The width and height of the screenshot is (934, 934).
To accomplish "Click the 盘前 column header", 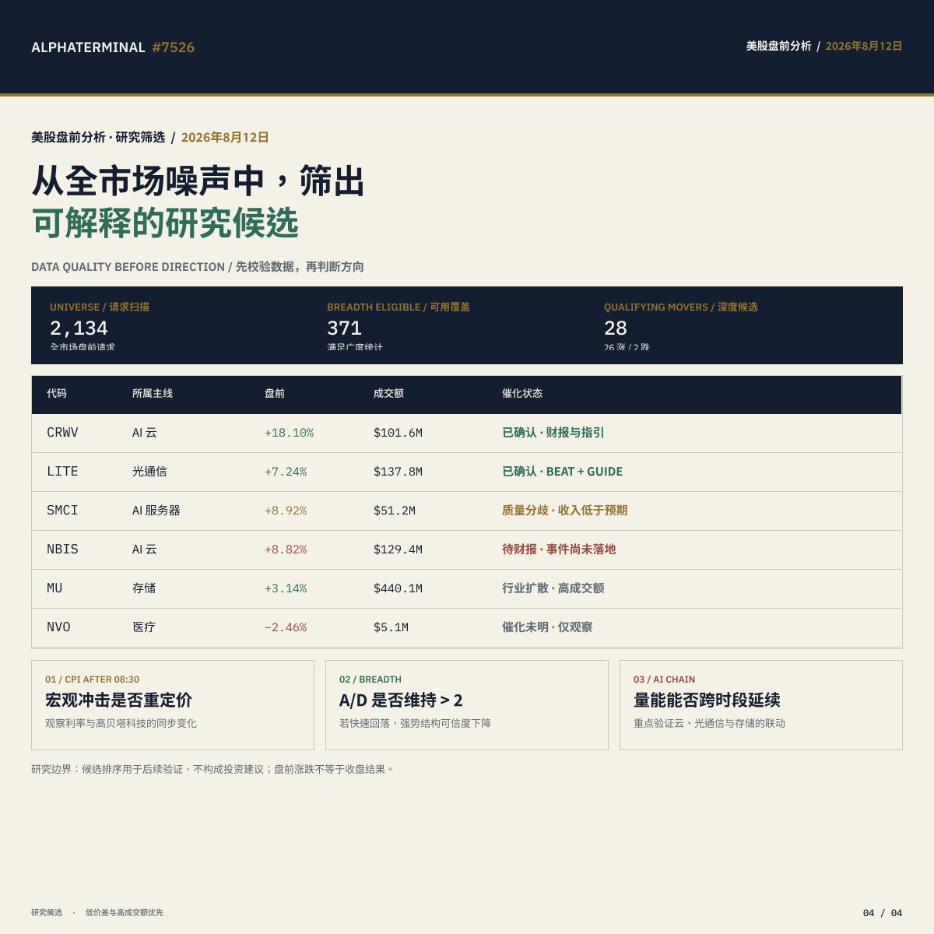I will (275, 394).
